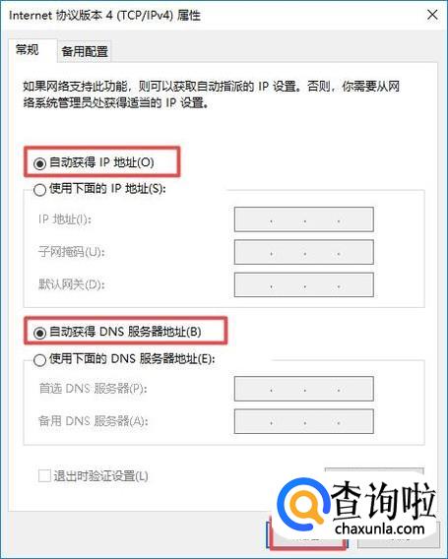
Task: Click the cancel button at bottom right
Action: pos(399,536)
